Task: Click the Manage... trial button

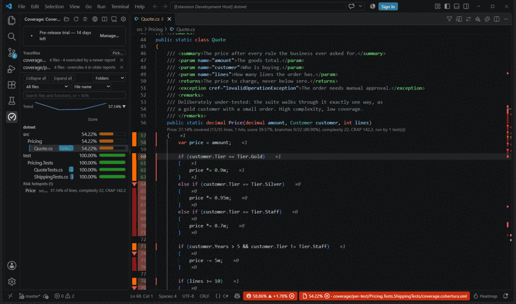Action: pos(109,36)
